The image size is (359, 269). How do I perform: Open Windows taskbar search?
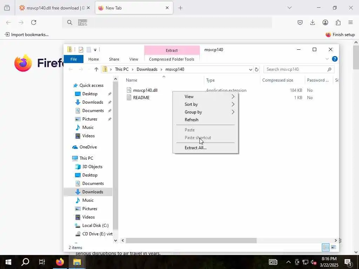tap(25, 262)
